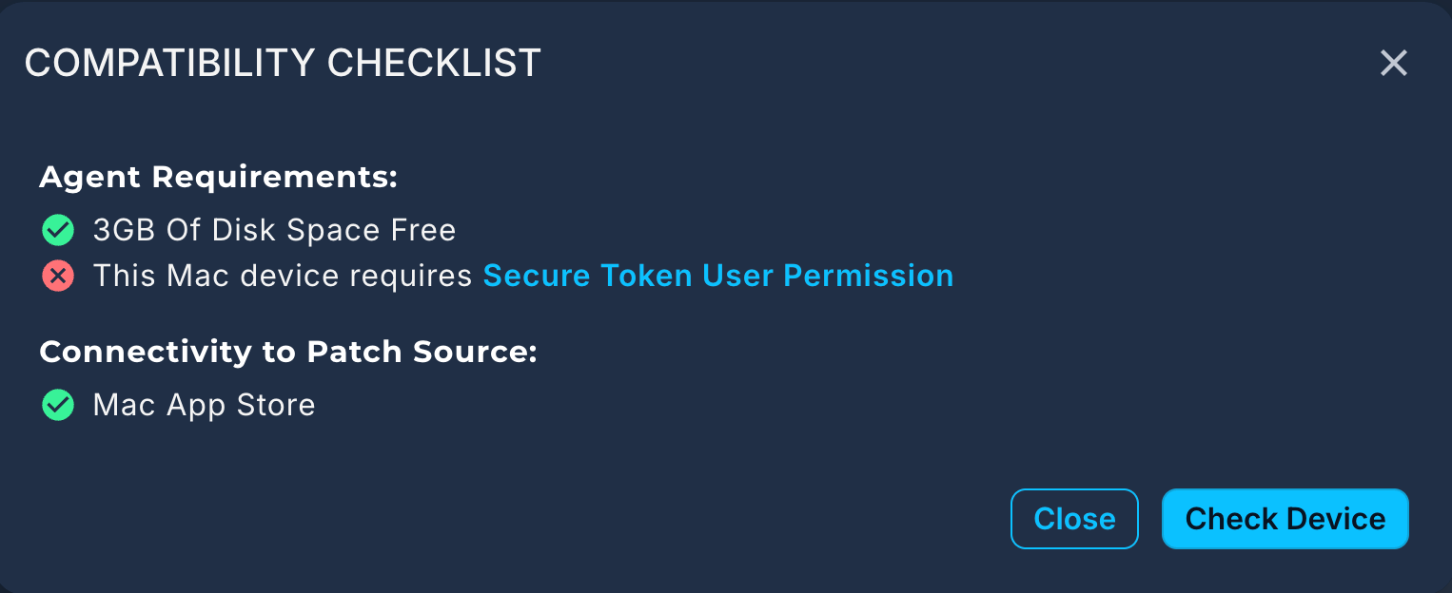Screen dimensions: 1452x593
Task: Click the word 'Device' on the filled button
Action: pyautogui.click(x=1336, y=519)
